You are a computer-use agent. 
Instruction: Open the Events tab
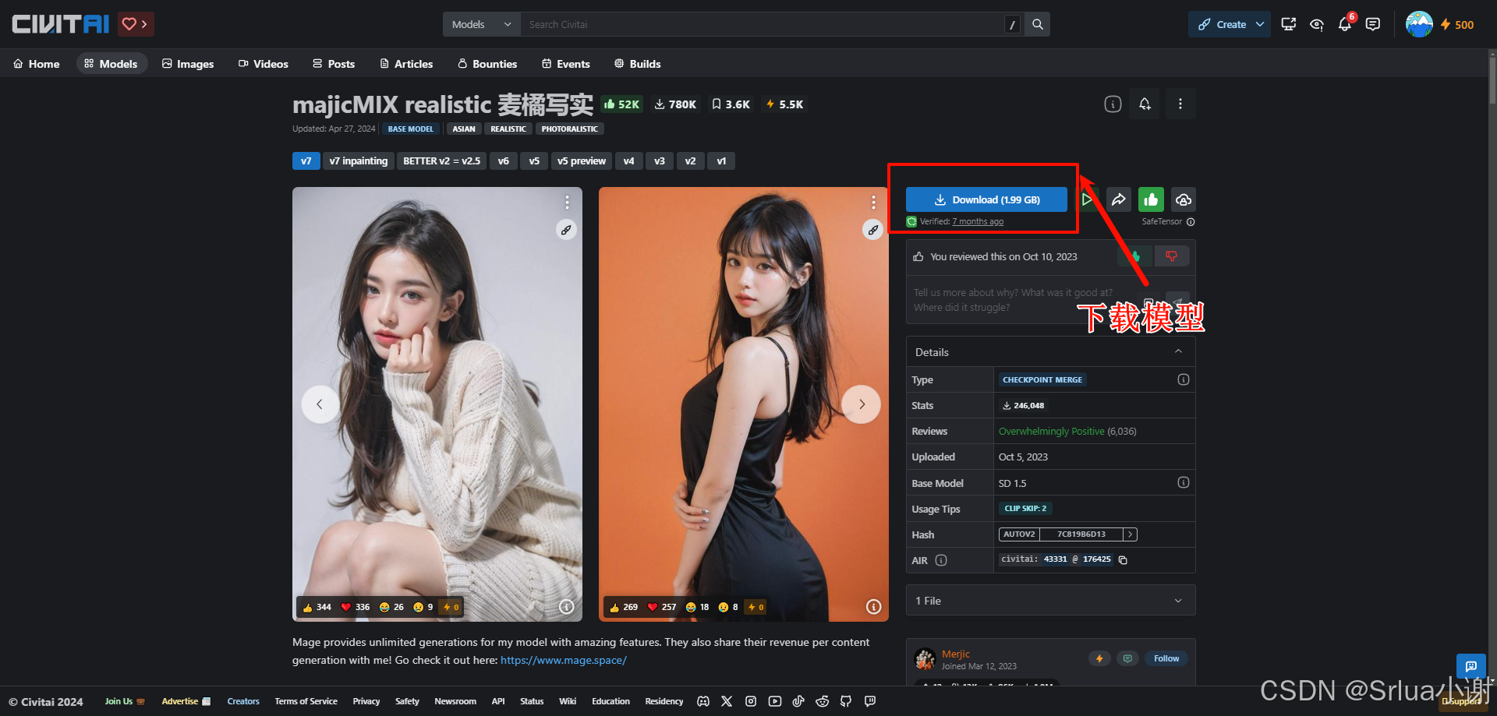coord(566,64)
